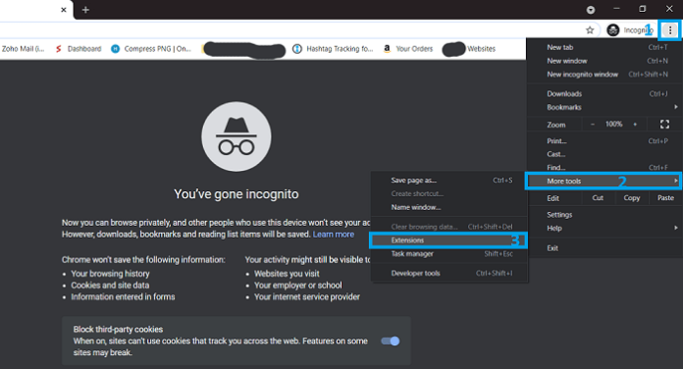Image resolution: width=683 pixels, height=369 pixels.
Task: Click the bookmark star icon
Action: [590, 30]
